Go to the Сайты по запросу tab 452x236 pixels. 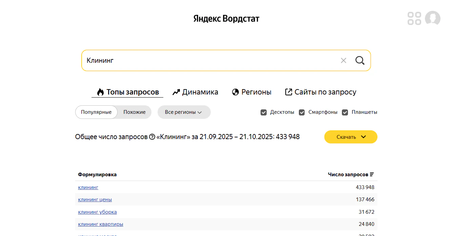pyautogui.click(x=321, y=92)
